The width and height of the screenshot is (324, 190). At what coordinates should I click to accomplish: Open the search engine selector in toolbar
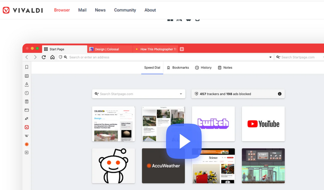click(x=278, y=57)
